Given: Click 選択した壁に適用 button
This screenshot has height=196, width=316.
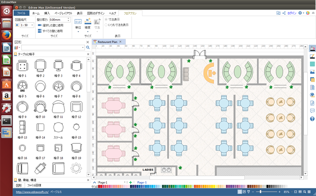Looking at the screenshot, I should [x=50, y=25].
